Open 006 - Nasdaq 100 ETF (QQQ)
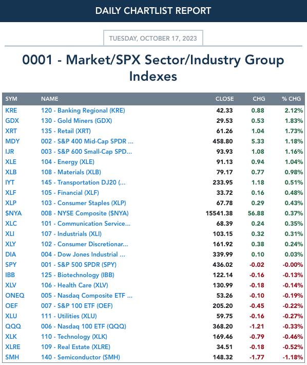Viewport: 307px width, 365px height. tap(84, 326)
